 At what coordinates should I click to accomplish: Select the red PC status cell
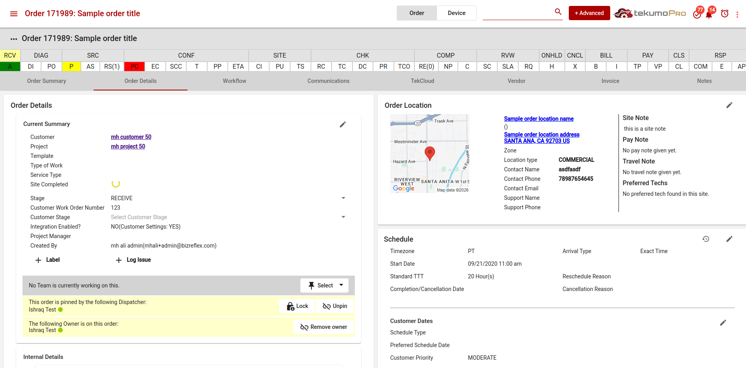click(134, 66)
